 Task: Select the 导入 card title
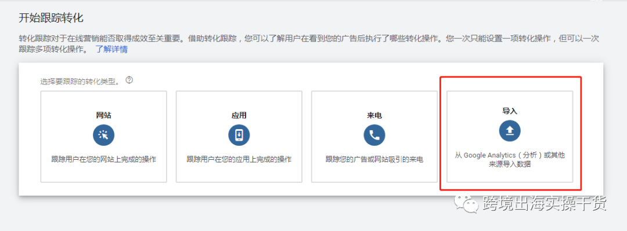click(x=510, y=111)
